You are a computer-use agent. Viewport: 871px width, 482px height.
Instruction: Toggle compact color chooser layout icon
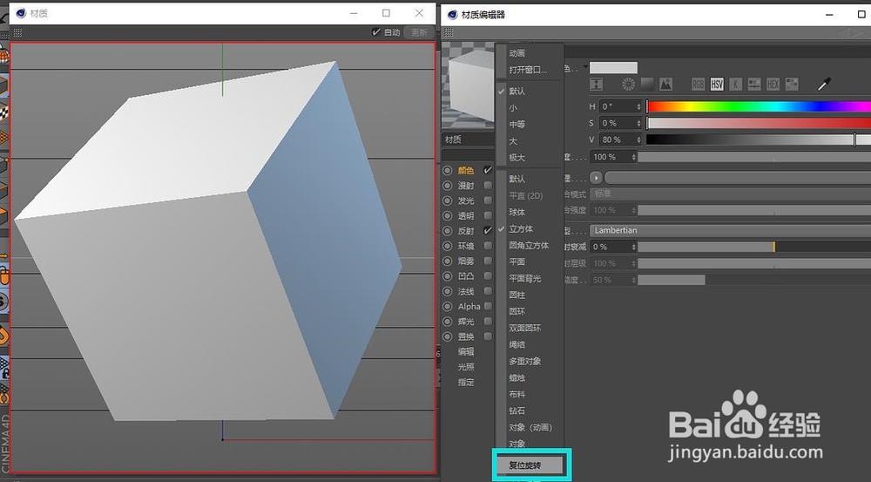(596, 85)
